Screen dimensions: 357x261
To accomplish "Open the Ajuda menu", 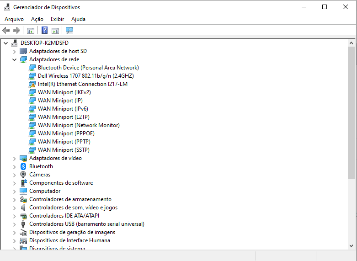I will 78,19.
